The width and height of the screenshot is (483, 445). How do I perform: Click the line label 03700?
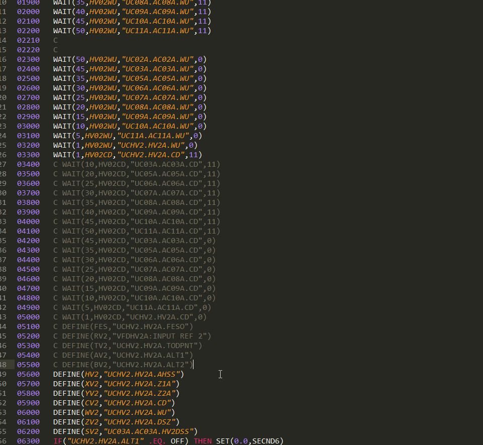[x=28, y=193]
